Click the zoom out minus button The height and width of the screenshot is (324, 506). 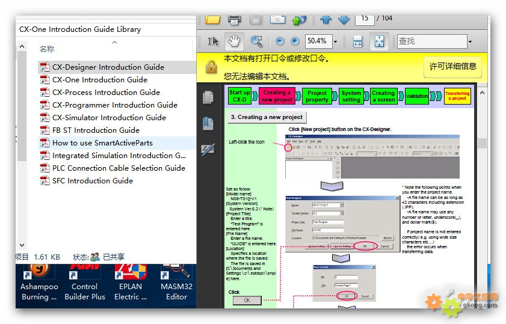280,41
